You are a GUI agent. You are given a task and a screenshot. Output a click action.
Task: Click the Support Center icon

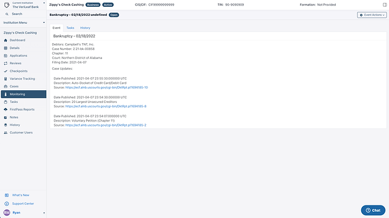7,204
